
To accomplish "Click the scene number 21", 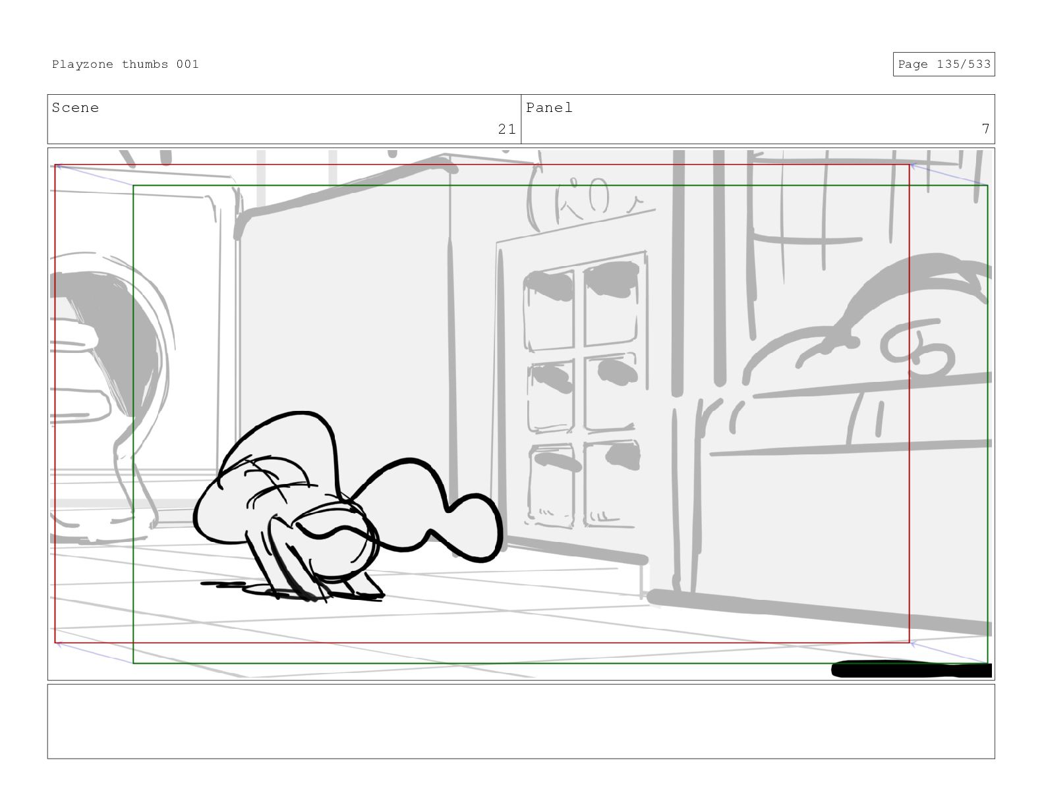I will pyautogui.click(x=507, y=129).
